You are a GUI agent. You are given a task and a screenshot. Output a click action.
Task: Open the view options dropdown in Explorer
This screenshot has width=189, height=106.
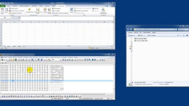coord(180,35)
